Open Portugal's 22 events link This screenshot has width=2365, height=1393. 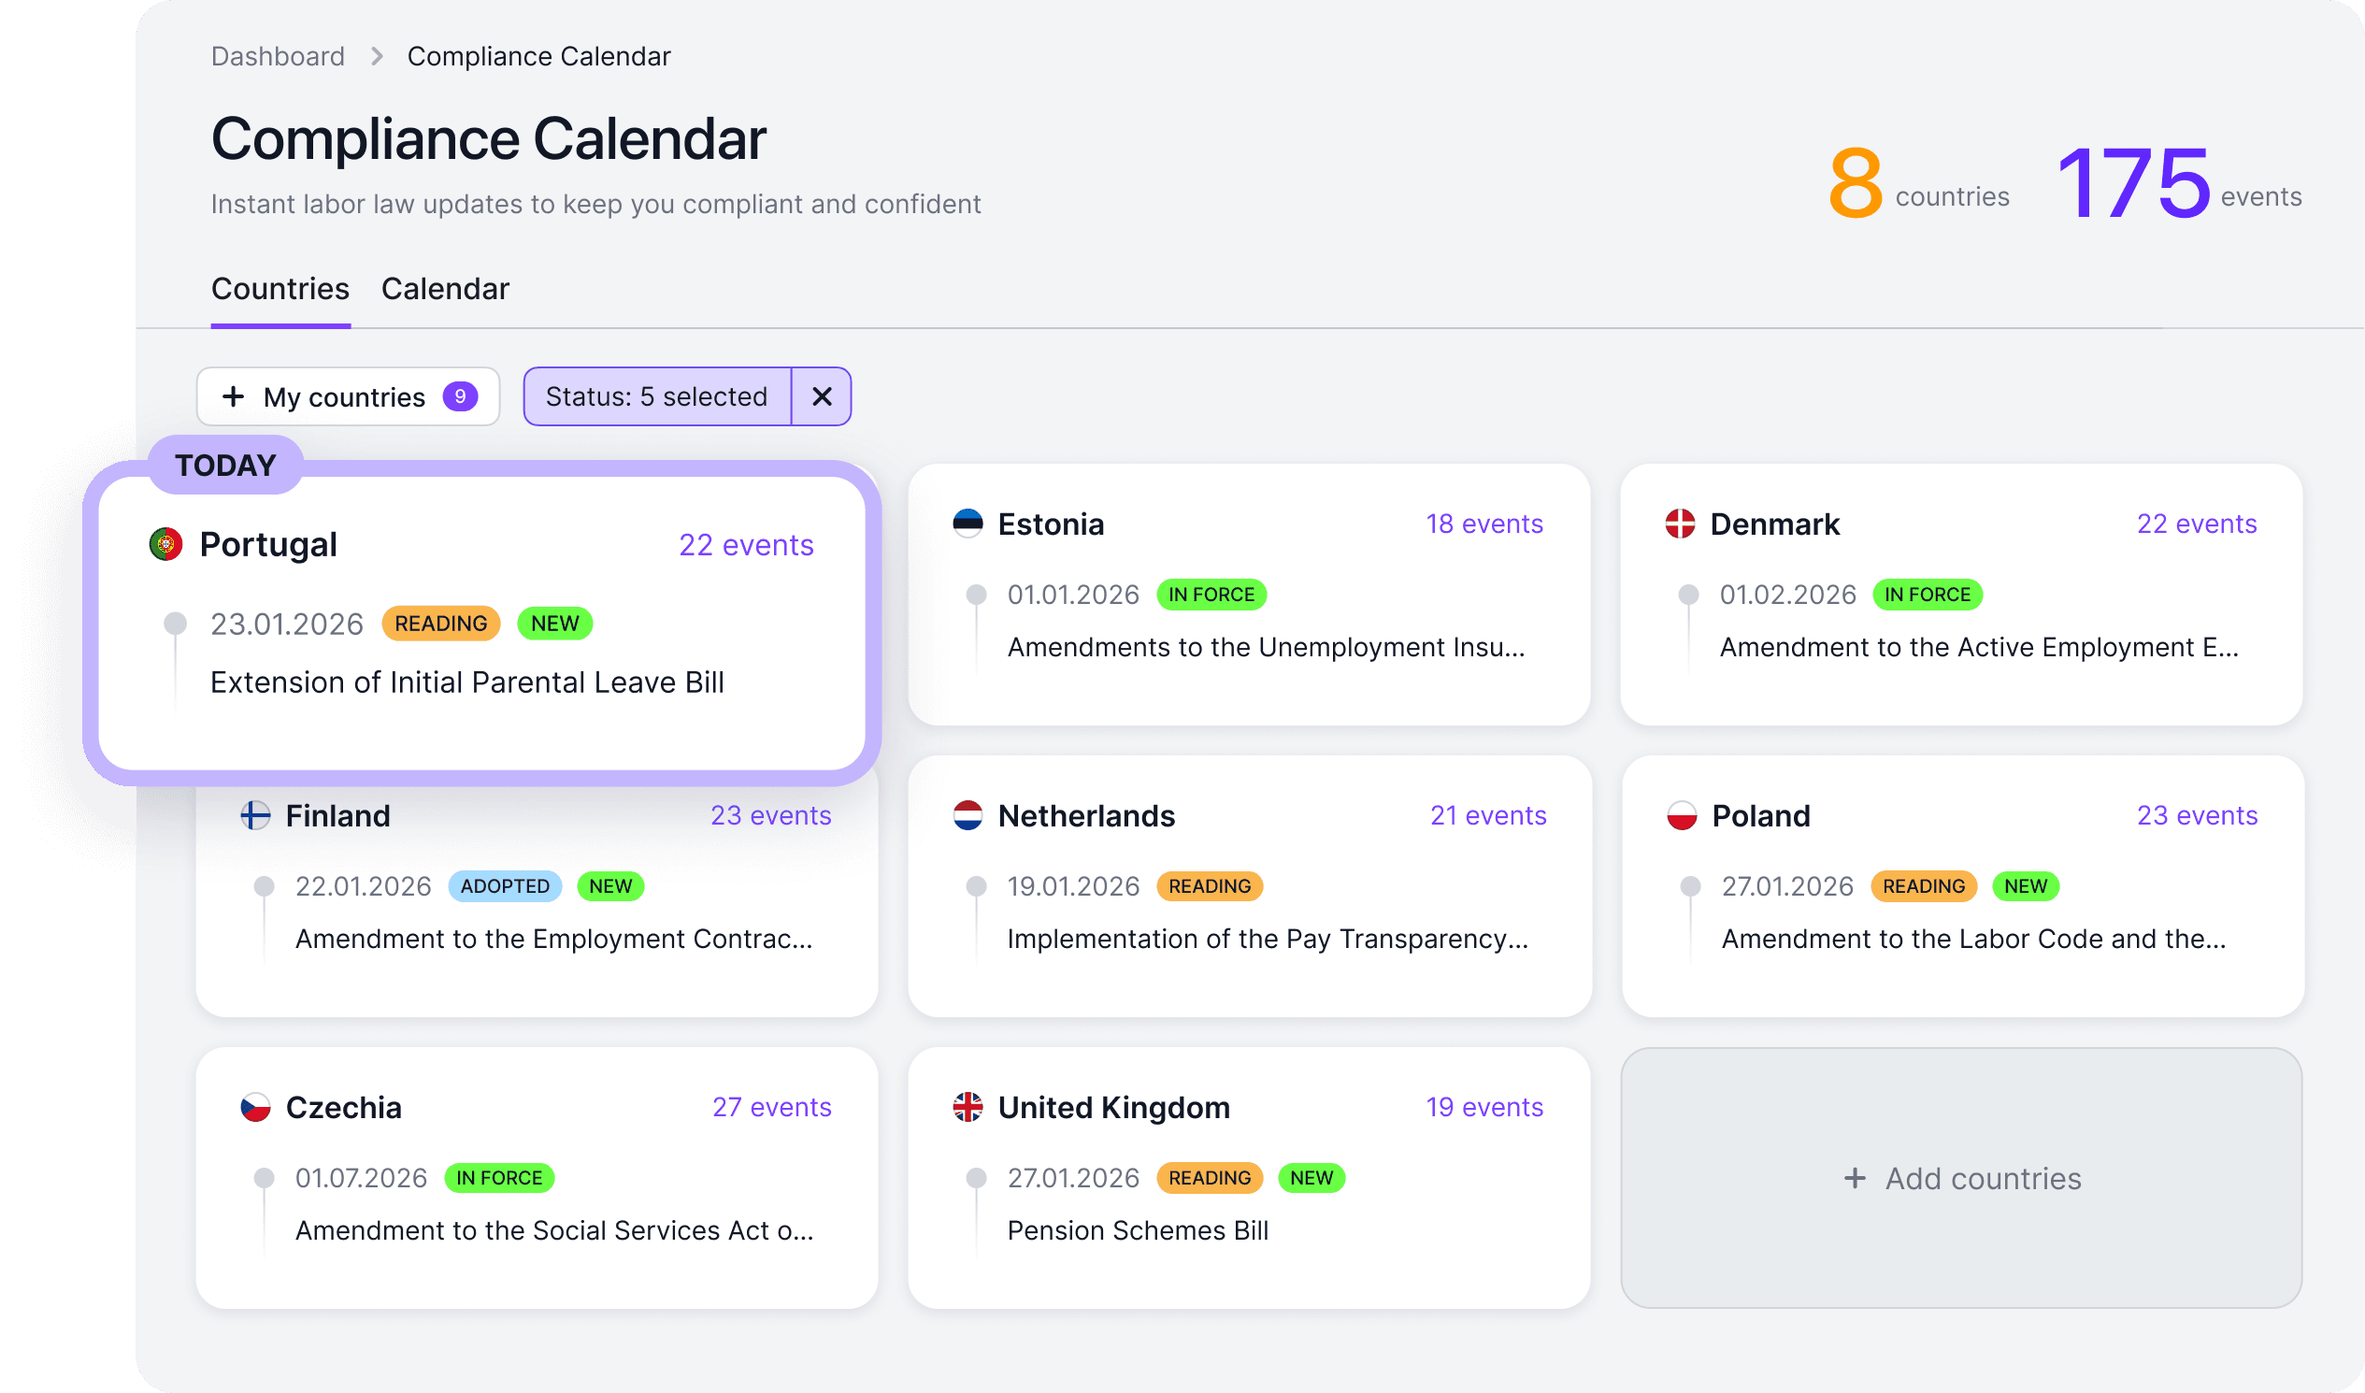[x=746, y=545]
